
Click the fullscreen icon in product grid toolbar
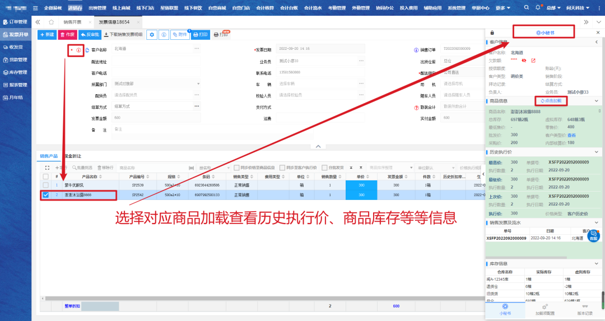click(x=47, y=168)
